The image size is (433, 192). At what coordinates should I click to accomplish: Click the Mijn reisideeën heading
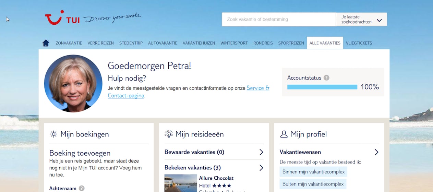click(200, 134)
